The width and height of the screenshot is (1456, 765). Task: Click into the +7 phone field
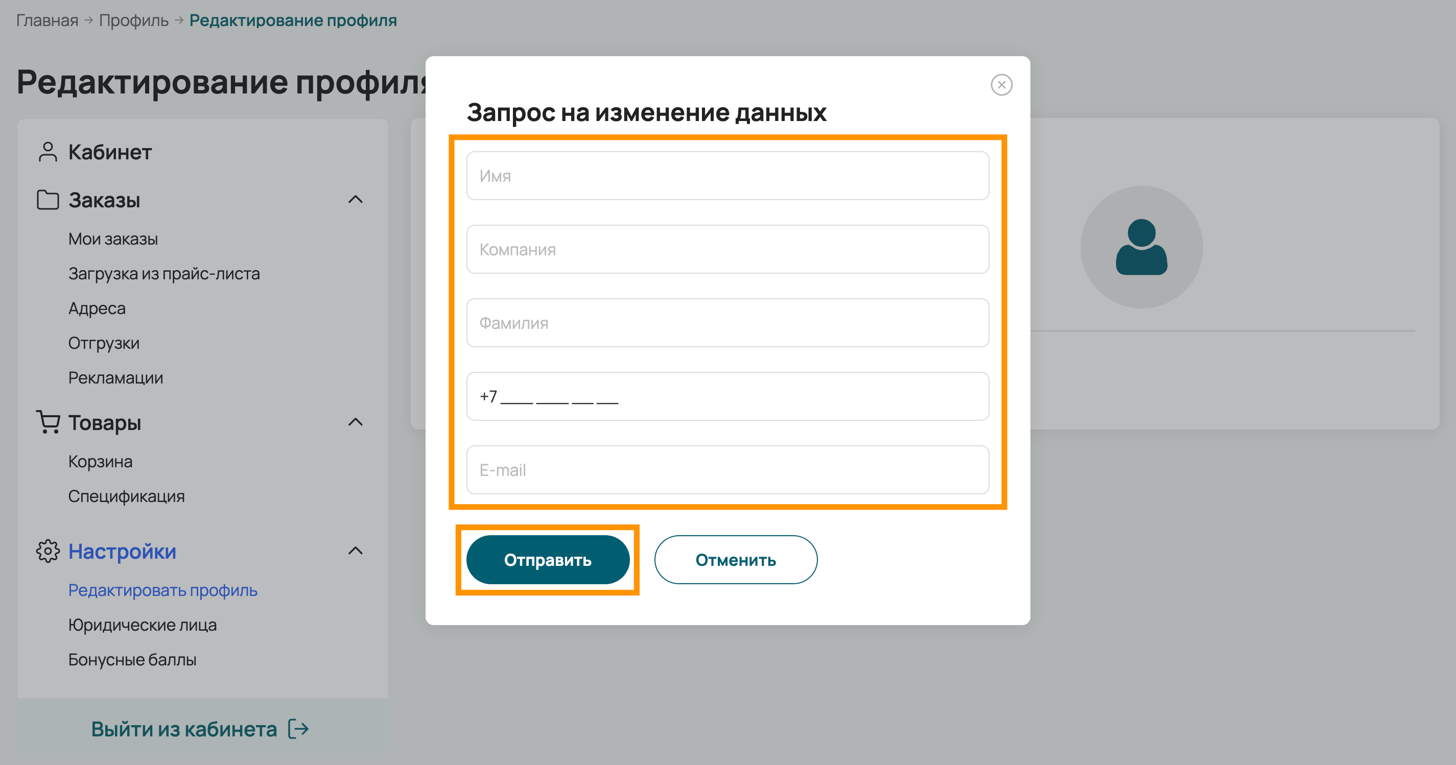pyautogui.click(x=727, y=396)
